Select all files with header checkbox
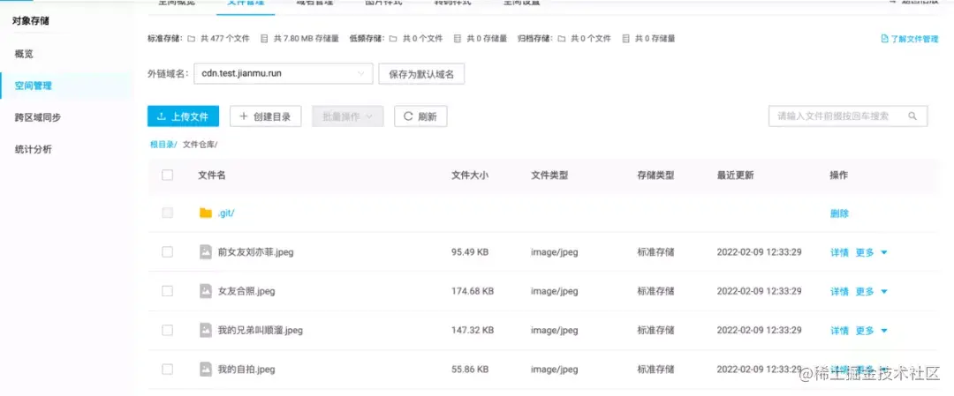 (167, 175)
